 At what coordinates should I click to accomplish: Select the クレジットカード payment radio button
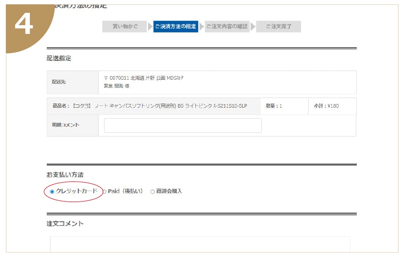point(52,191)
